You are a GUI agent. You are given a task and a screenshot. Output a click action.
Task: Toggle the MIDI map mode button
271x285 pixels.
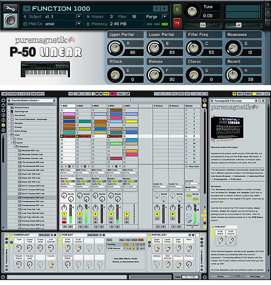pyautogui.click(x=248, y=94)
